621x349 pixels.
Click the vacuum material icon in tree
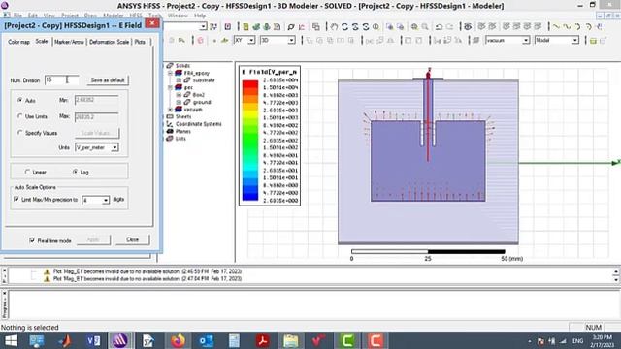click(179, 110)
